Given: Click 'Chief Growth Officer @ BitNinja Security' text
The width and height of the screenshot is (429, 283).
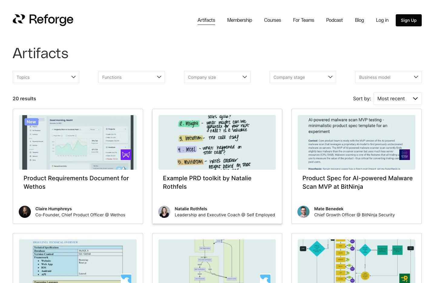Looking at the screenshot, I should click(355, 215).
